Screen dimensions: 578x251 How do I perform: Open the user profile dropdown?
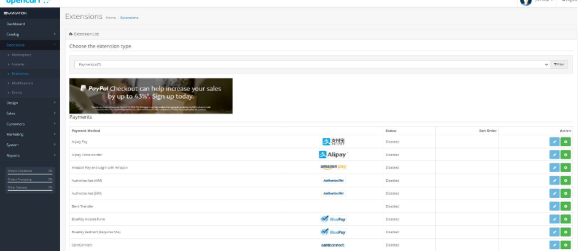point(537,1)
